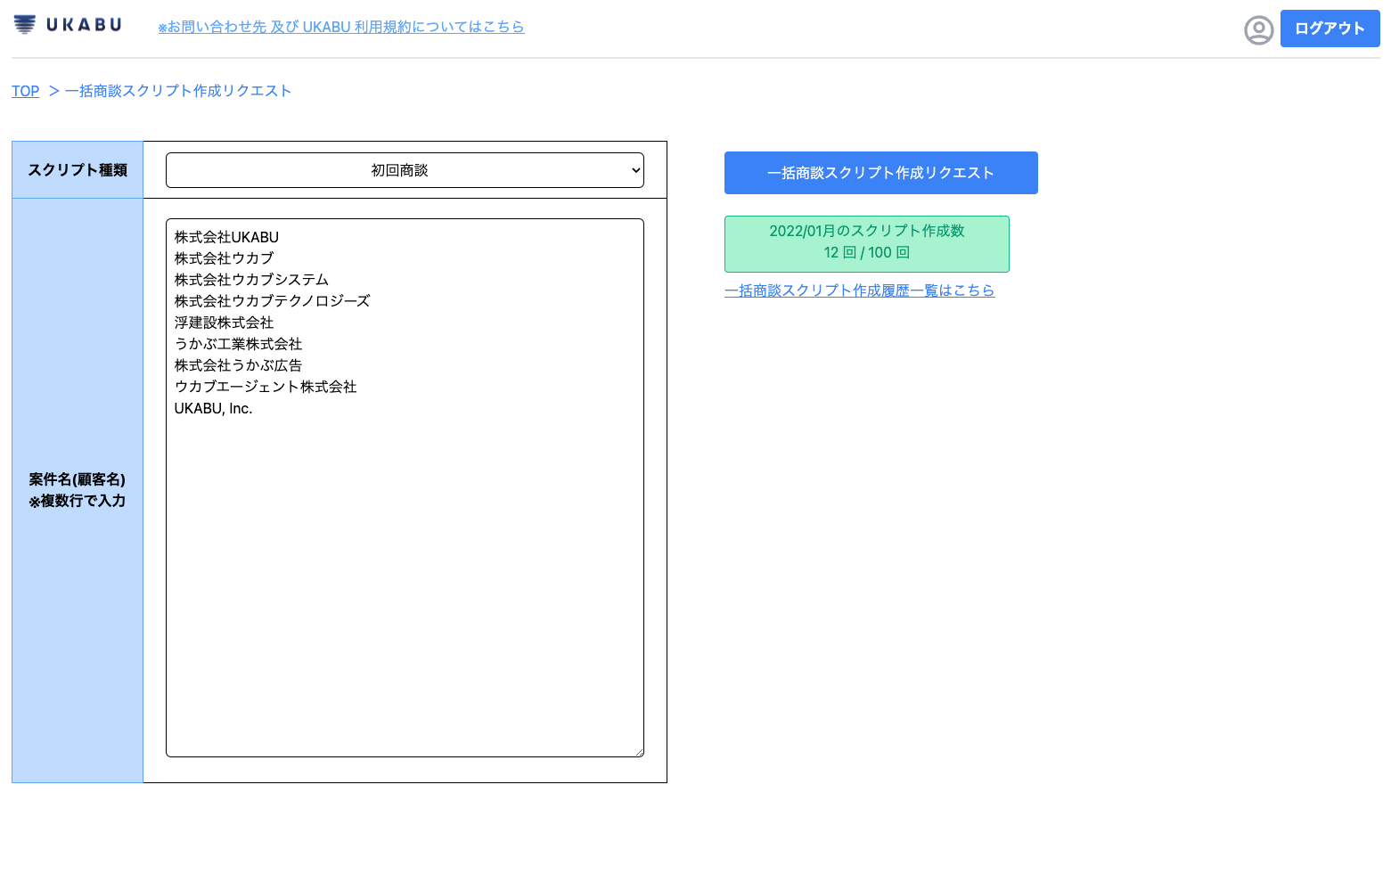The height and width of the screenshot is (891, 1391).
Task: Click the 一括商談スクリプト作成リクエスト breadcrumb text
Action: point(178,91)
